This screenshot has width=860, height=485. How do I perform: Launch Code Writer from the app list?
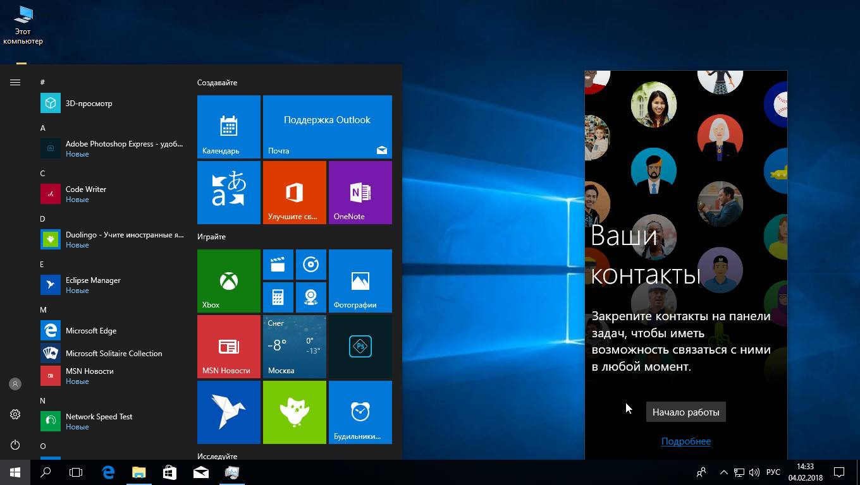[x=113, y=194]
